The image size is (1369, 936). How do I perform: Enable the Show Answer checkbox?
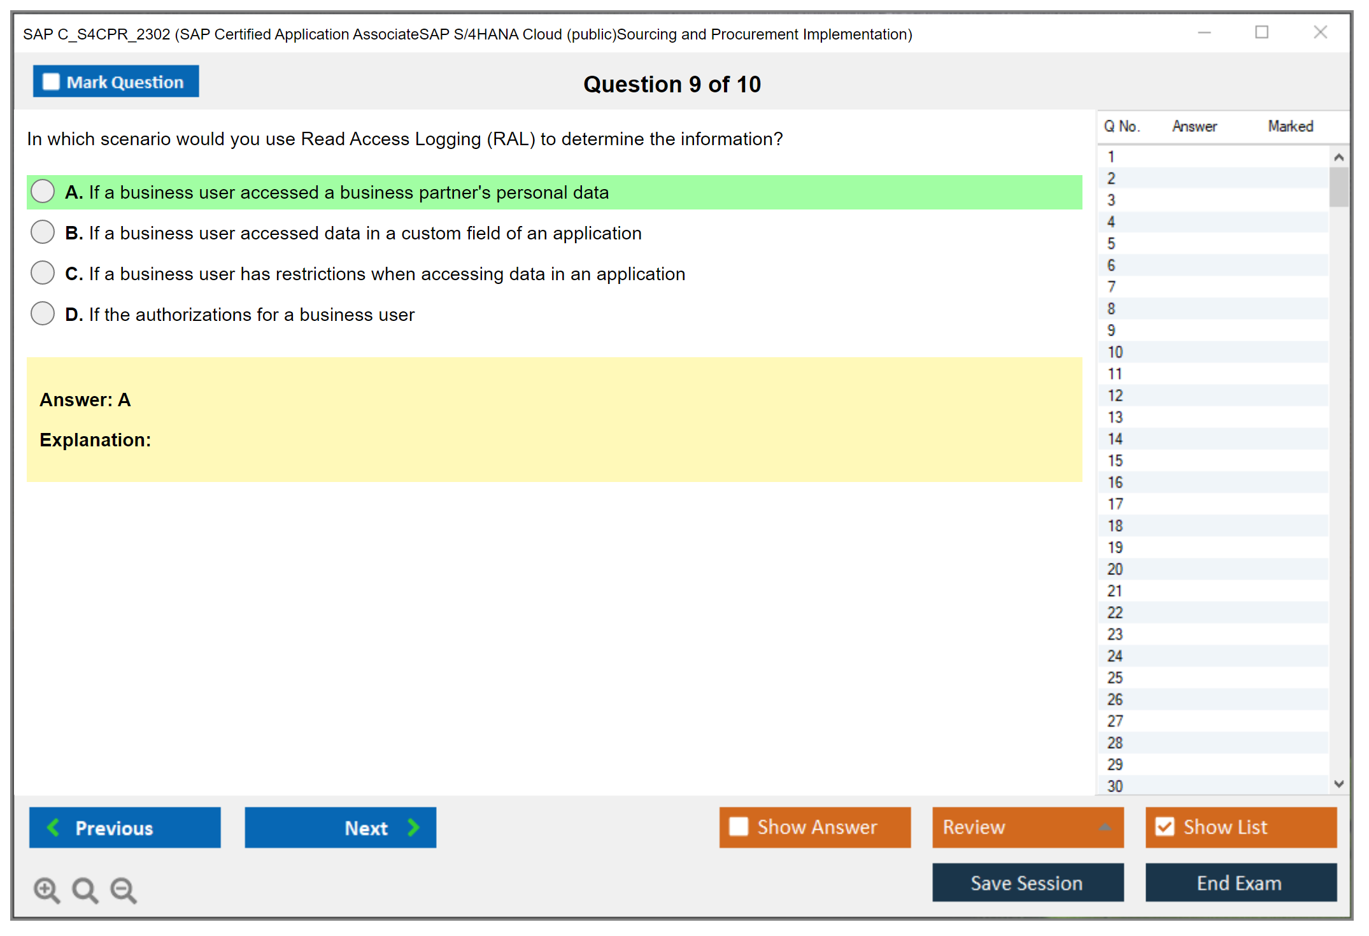[739, 826]
